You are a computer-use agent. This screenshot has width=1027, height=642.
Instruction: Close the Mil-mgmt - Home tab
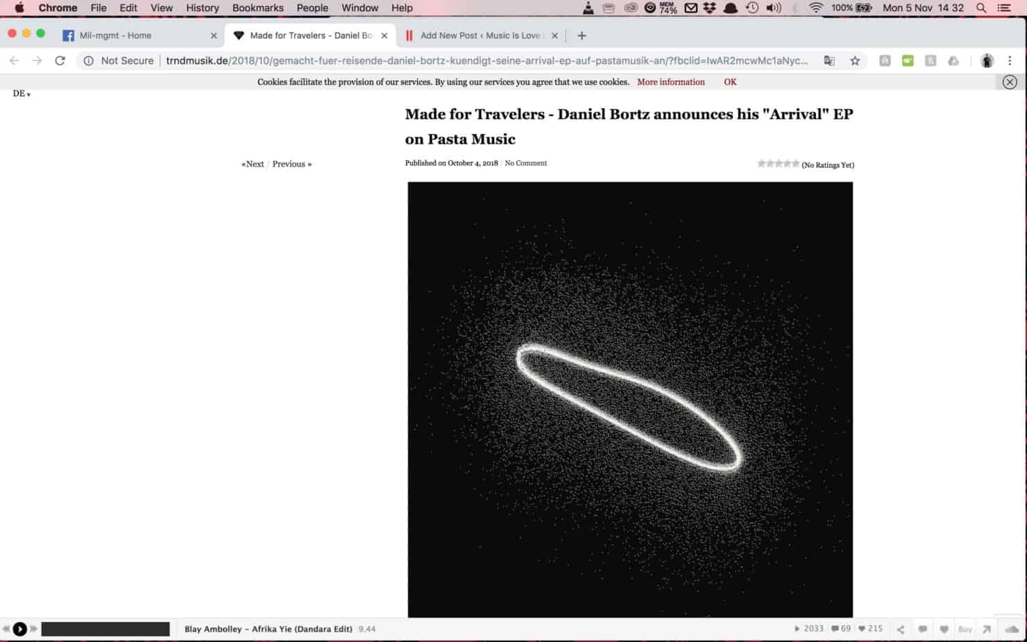coord(214,35)
